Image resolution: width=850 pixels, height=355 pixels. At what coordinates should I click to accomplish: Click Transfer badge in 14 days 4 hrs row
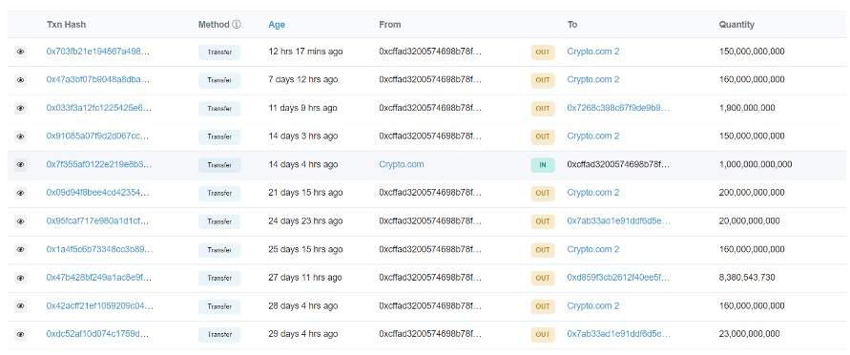(219, 165)
